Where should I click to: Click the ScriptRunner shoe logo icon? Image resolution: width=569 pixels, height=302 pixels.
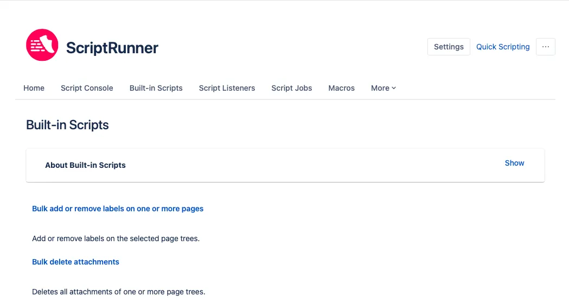pos(42,45)
